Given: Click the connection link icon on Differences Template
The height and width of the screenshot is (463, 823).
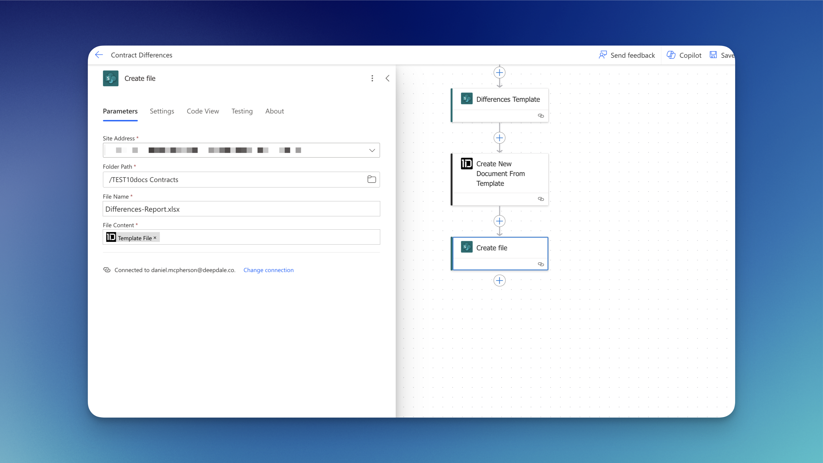Looking at the screenshot, I should (x=541, y=116).
